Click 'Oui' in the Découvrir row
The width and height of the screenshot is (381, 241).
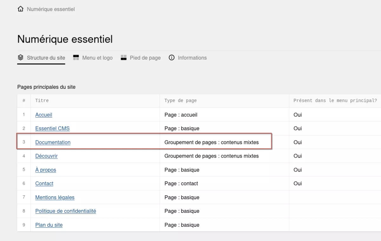[x=298, y=156]
